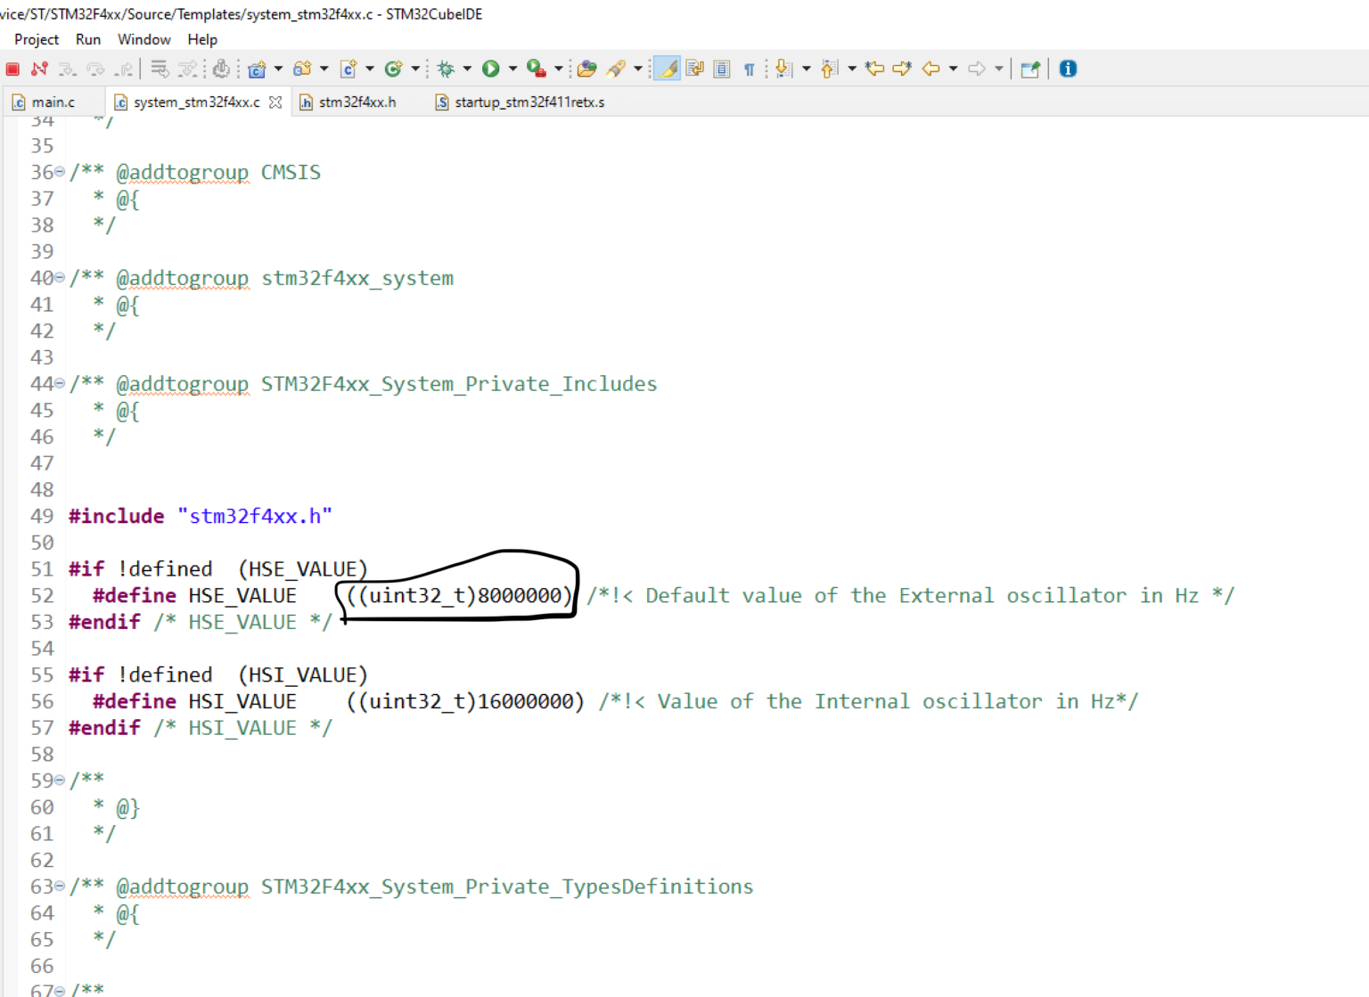Open the Window menu
Image resolution: width=1369 pixels, height=997 pixels.
click(x=143, y=39)
